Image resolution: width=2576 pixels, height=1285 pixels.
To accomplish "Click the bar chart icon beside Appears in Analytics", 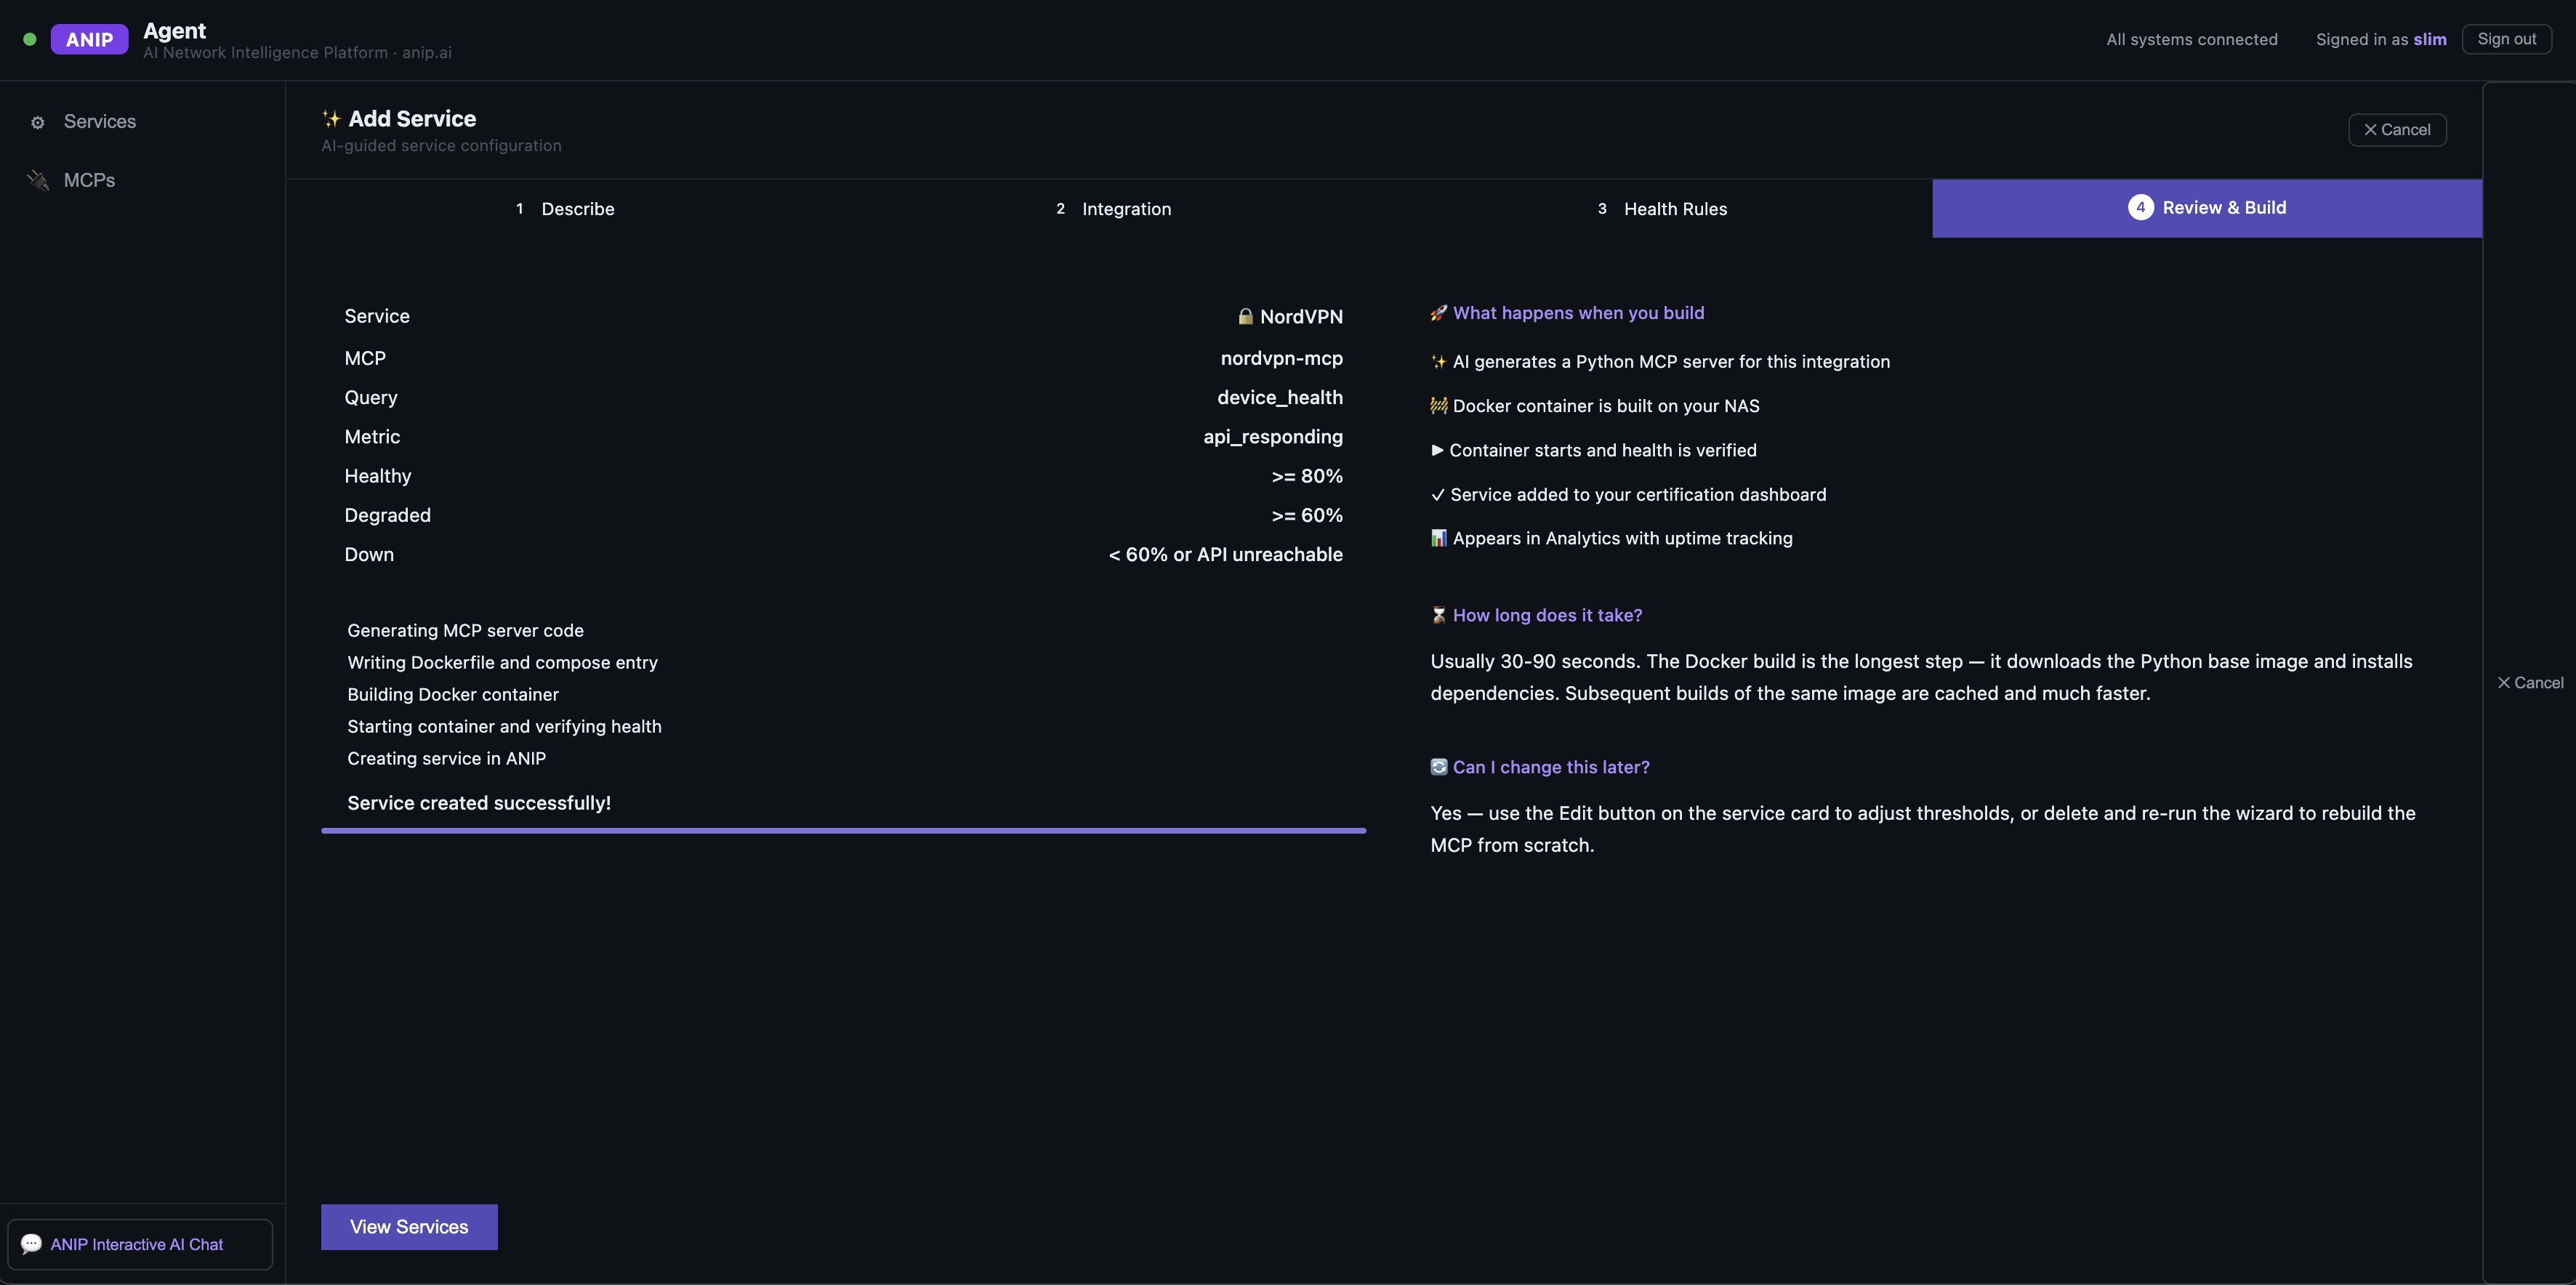I will (1439, 538).
